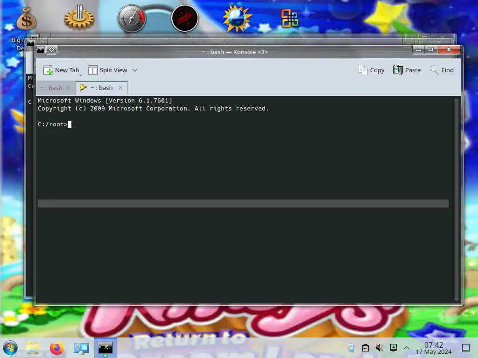Image resolution: width=478 pixels, height=358 pixels.
Task: Expand the hidden system tray icons arrow
Action: [x=407, y=348]
